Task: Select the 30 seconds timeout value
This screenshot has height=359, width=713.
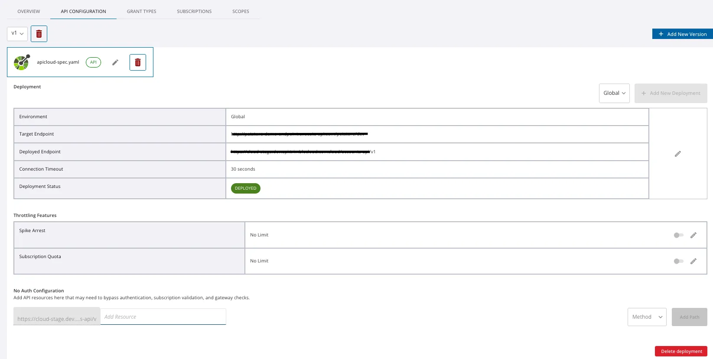Action: click(243, 169)
